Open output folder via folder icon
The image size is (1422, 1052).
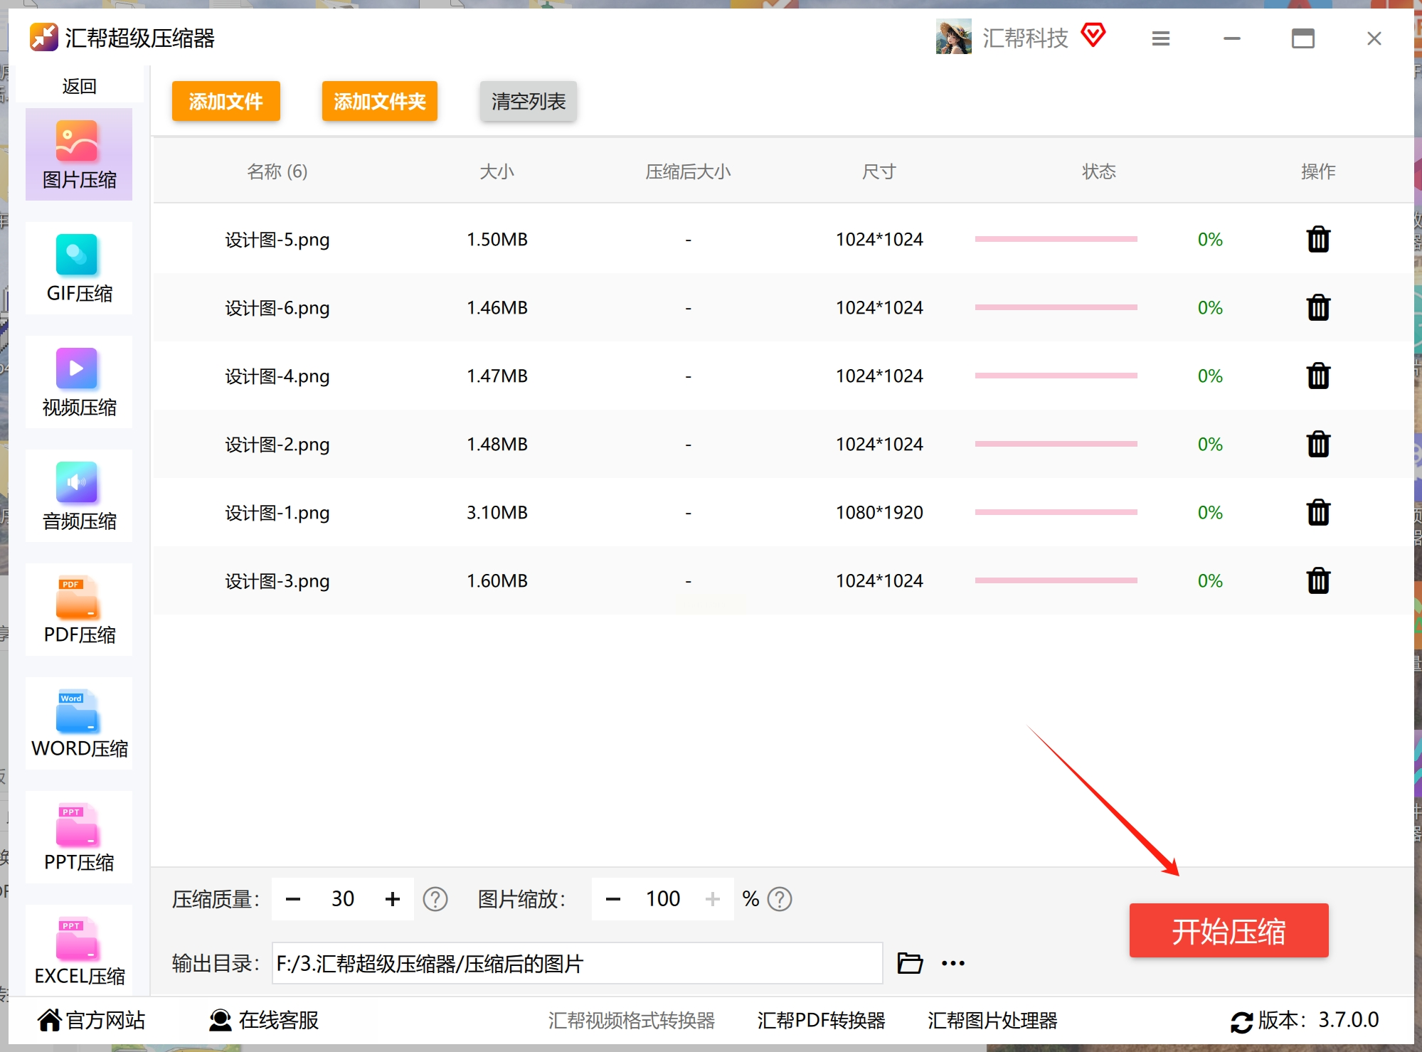909,963
